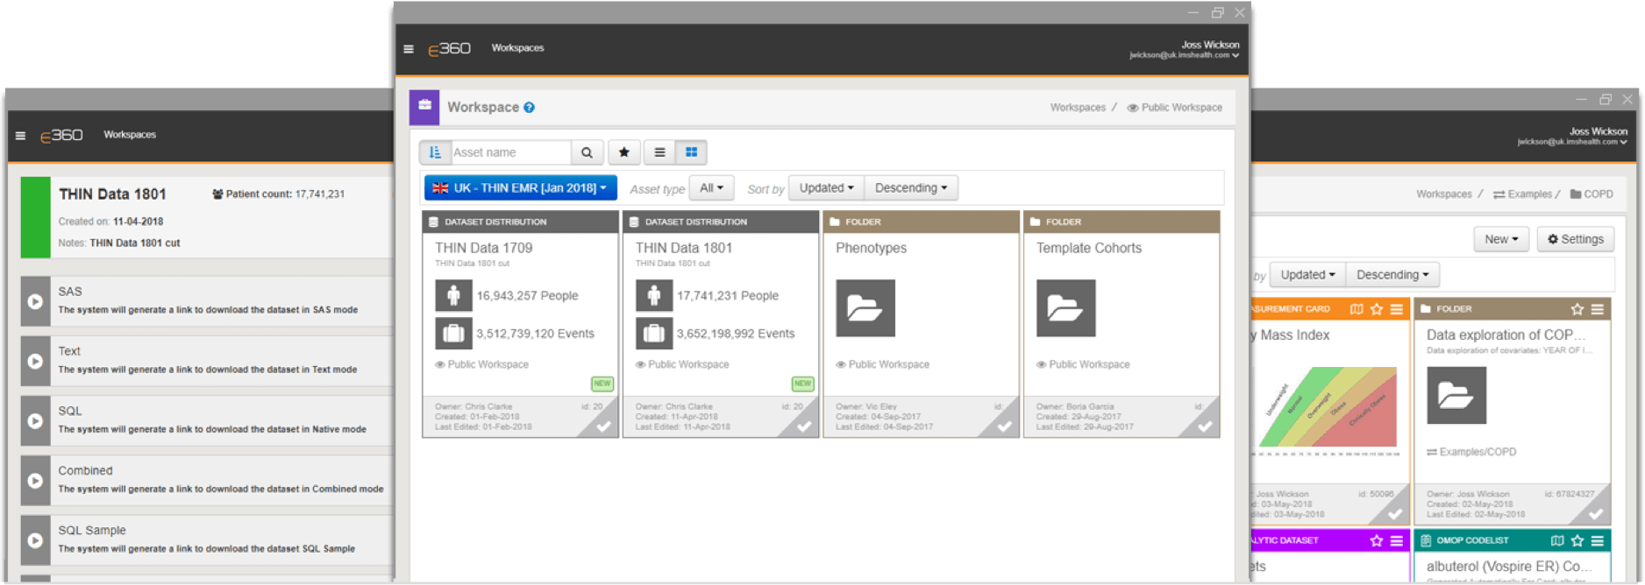Open the menu icon on the OMOP Codelist card
This screenshot has width=1645, height=585.
coord(1598,541)
